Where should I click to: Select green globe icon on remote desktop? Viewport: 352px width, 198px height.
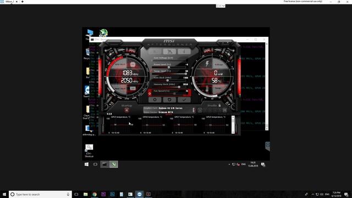[x=103, y=33]
